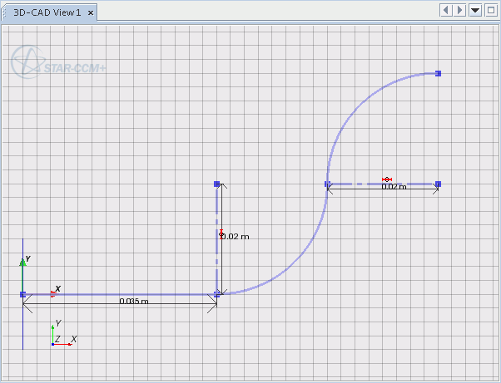Click the STAR-CCM+ logo watermark
501x383 pixels.
pyautogui.click(x=58, y=62)
